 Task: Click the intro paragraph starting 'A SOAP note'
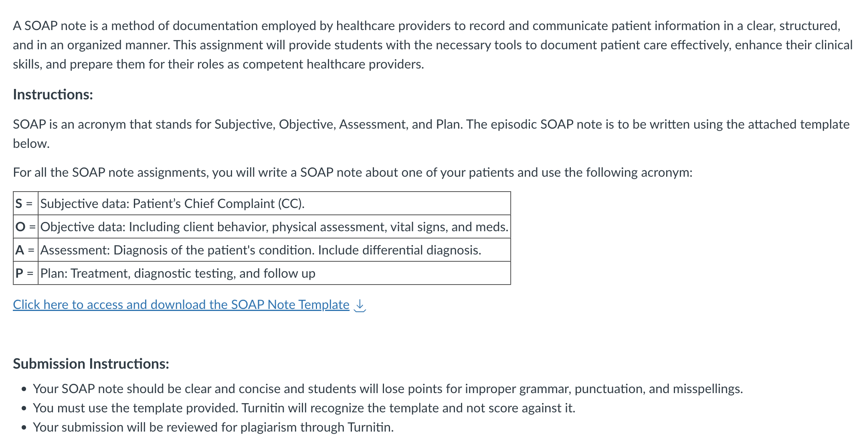click(433, 45)
